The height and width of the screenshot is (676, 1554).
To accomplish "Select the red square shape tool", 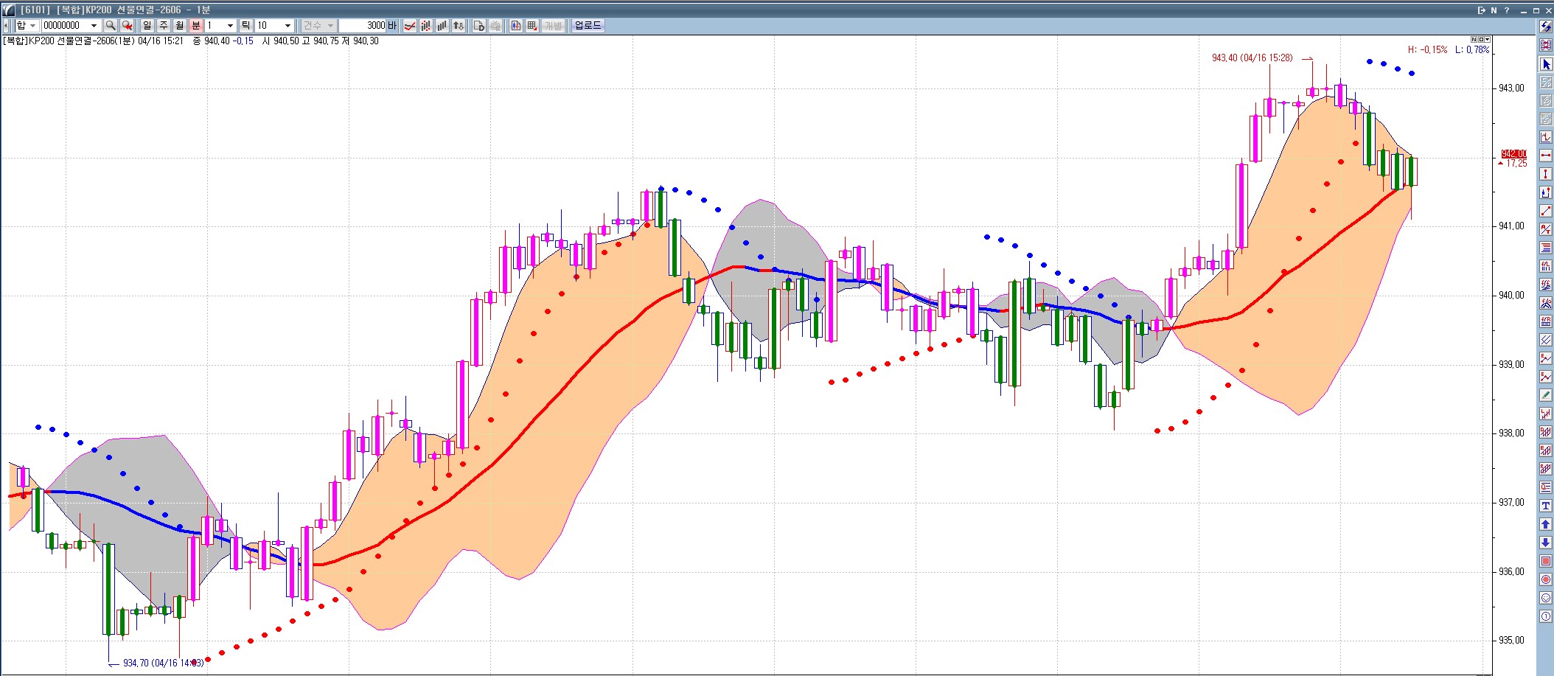I will point(1546,561).
